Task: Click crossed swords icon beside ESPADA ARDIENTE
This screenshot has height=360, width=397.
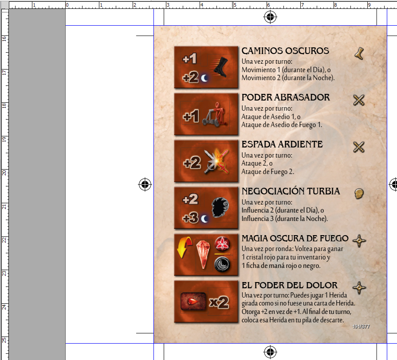Action: click(359, 147)
